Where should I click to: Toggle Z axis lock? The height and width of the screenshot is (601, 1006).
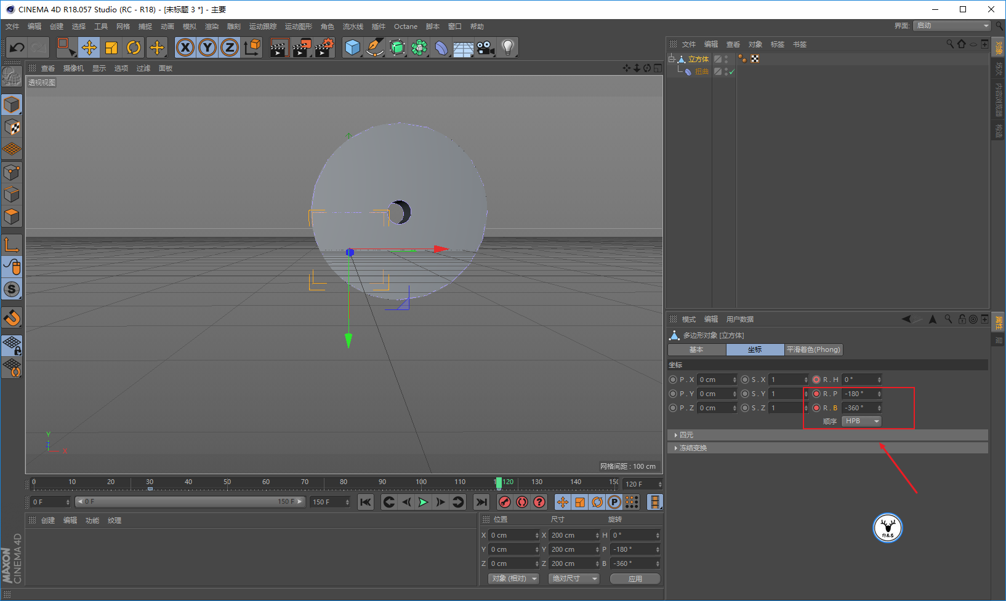point(230,47)
